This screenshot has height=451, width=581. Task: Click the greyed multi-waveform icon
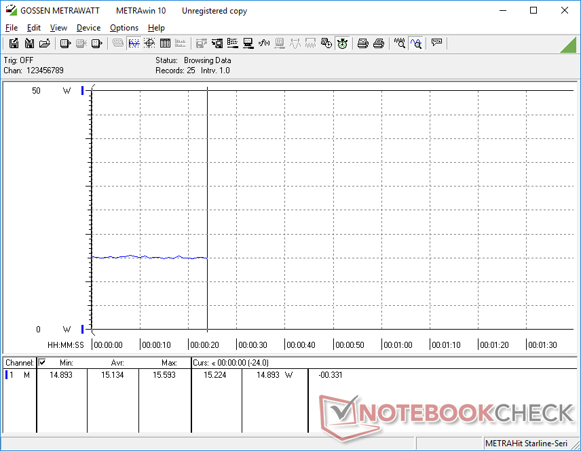coord(310,43)
